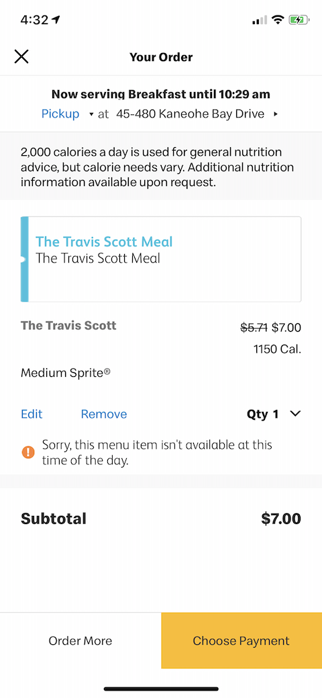The width and height of the screenshot is (322, 698).
Task: Open The Travis Scott Meal deal card
Action: [161, 259]
